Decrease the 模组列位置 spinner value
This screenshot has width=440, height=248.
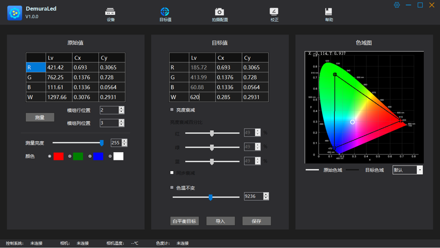tap(121, 125)
